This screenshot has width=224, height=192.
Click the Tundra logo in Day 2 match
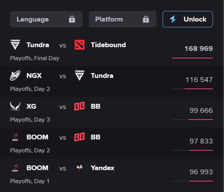click(x=80, y=76)
